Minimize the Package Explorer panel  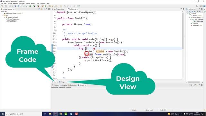coord(46,9)
